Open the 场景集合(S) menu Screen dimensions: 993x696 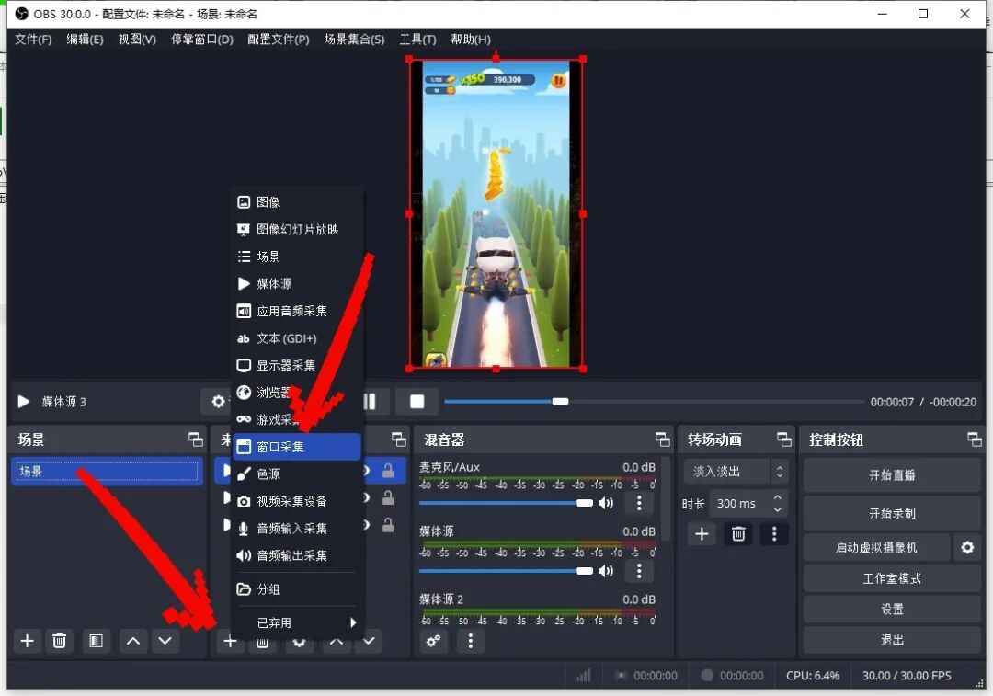355,40
